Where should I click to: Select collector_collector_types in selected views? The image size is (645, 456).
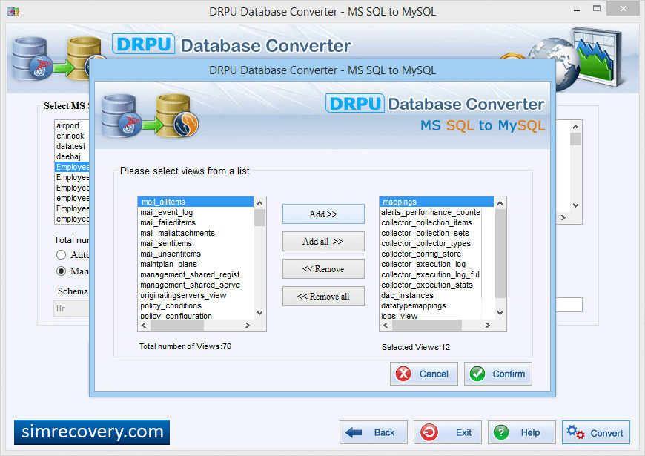click(x=437, y=244)
